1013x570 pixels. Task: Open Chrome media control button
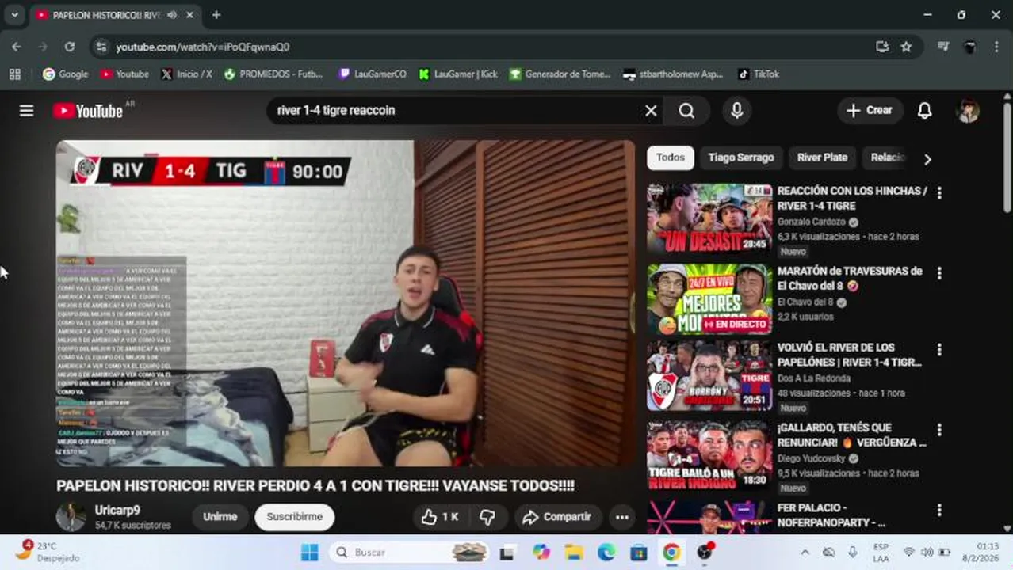[942, 47]
